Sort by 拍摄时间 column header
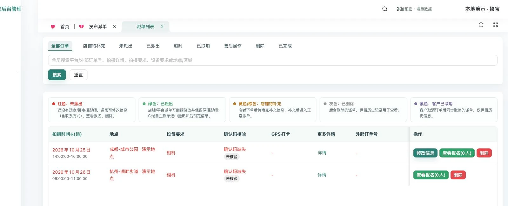 click(x=67, y=134)
